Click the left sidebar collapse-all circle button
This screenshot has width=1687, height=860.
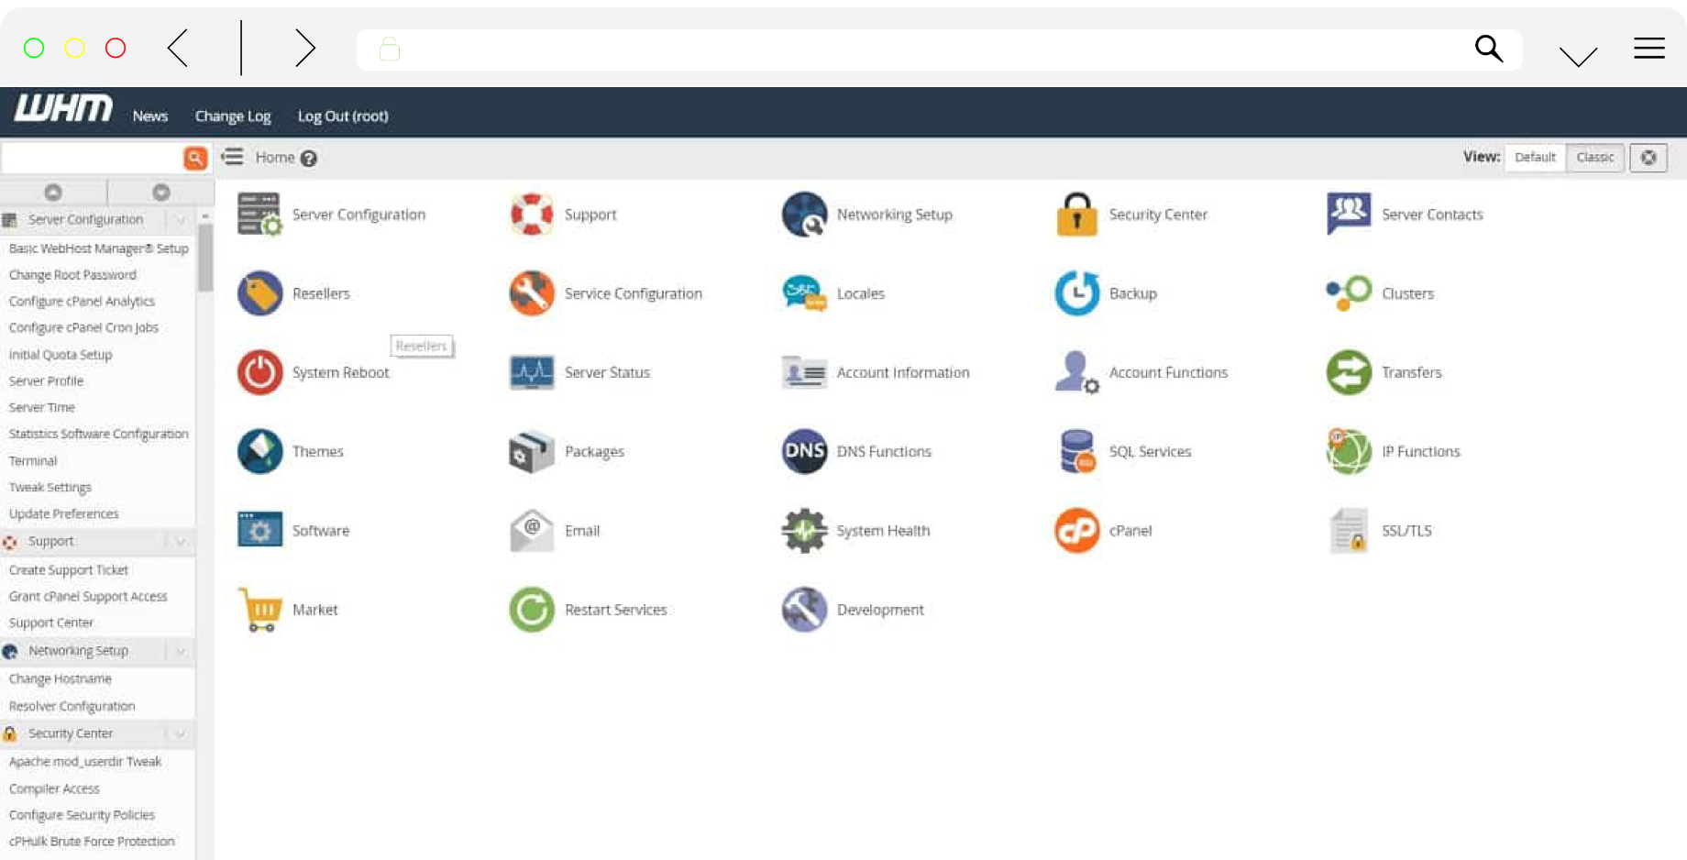[53, 193]
